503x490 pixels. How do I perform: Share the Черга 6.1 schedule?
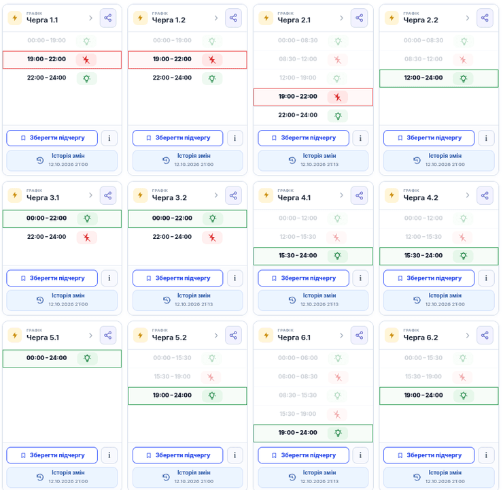point(360,336)
